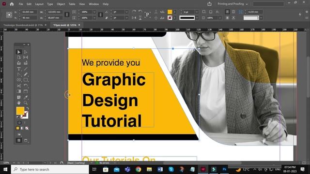Click rotate 90 degrees counter-clockwise icon
Screen dimensions: 310x174
point(140,12)
